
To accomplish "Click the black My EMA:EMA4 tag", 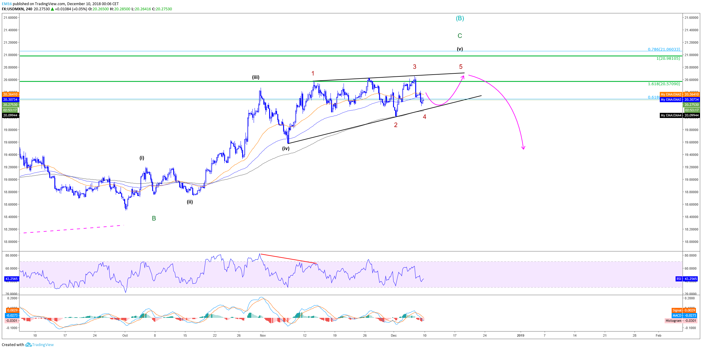I will point(671,115).
